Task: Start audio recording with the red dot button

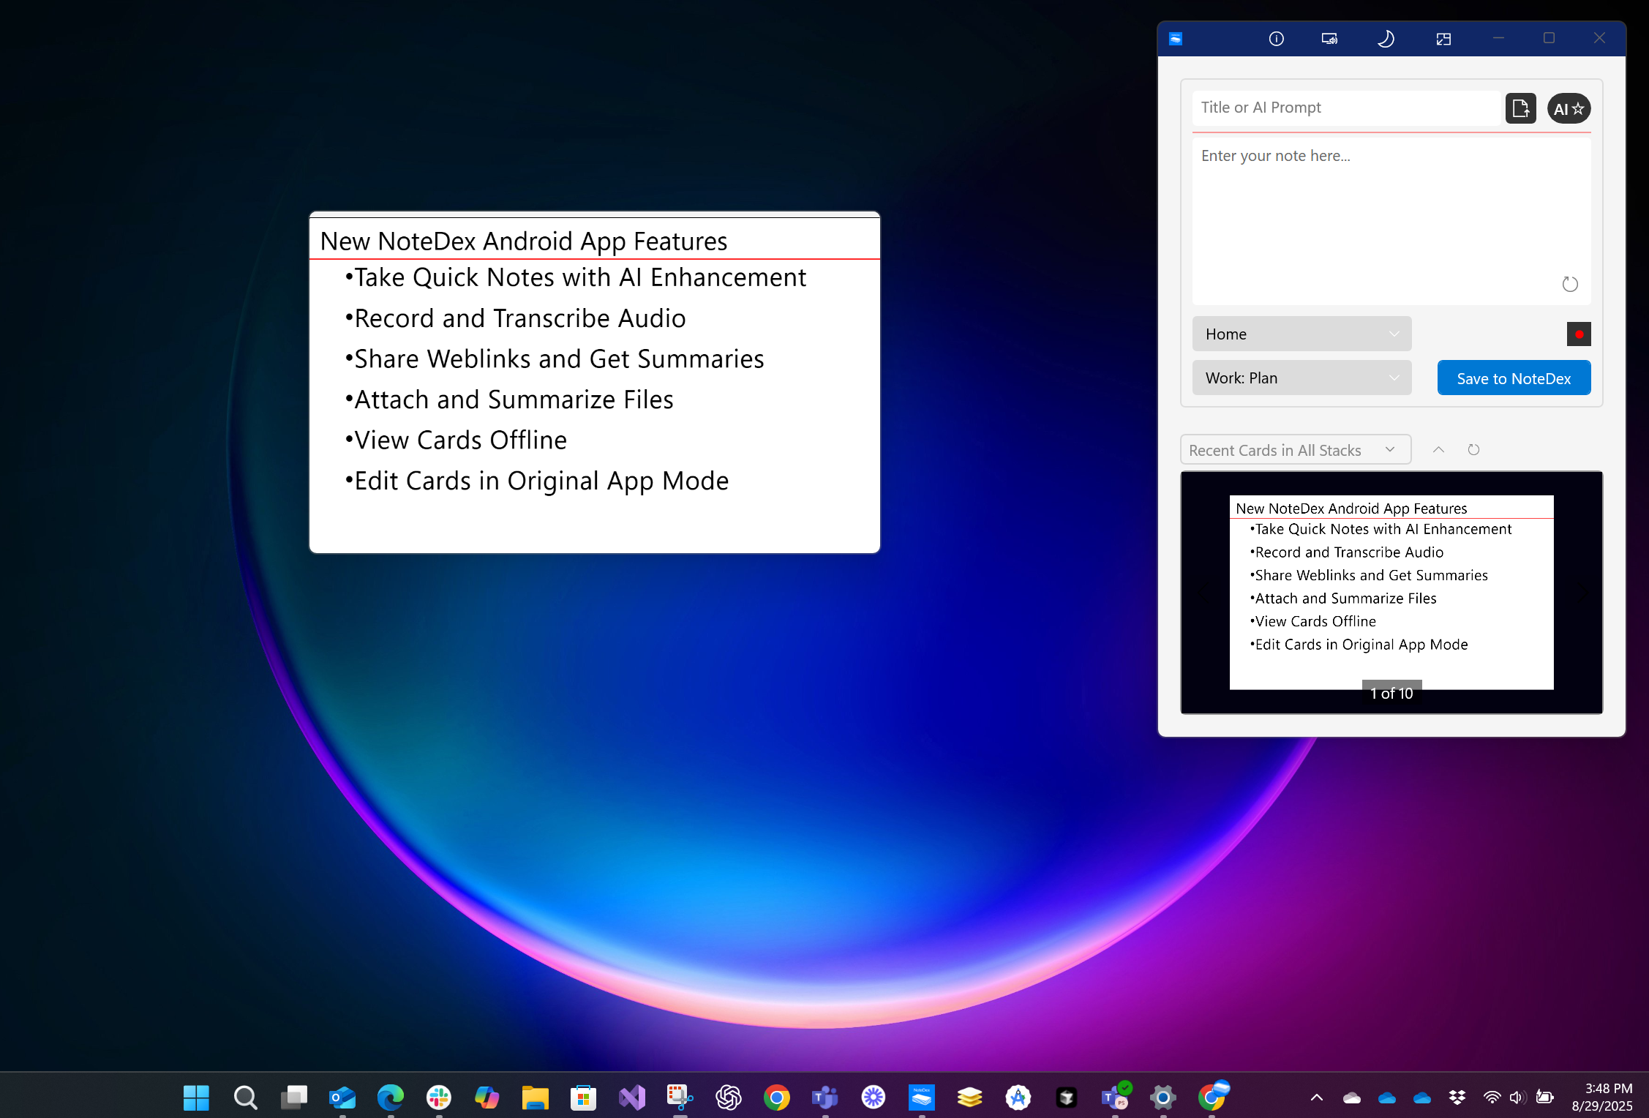Action: [x=1579, y=334]
